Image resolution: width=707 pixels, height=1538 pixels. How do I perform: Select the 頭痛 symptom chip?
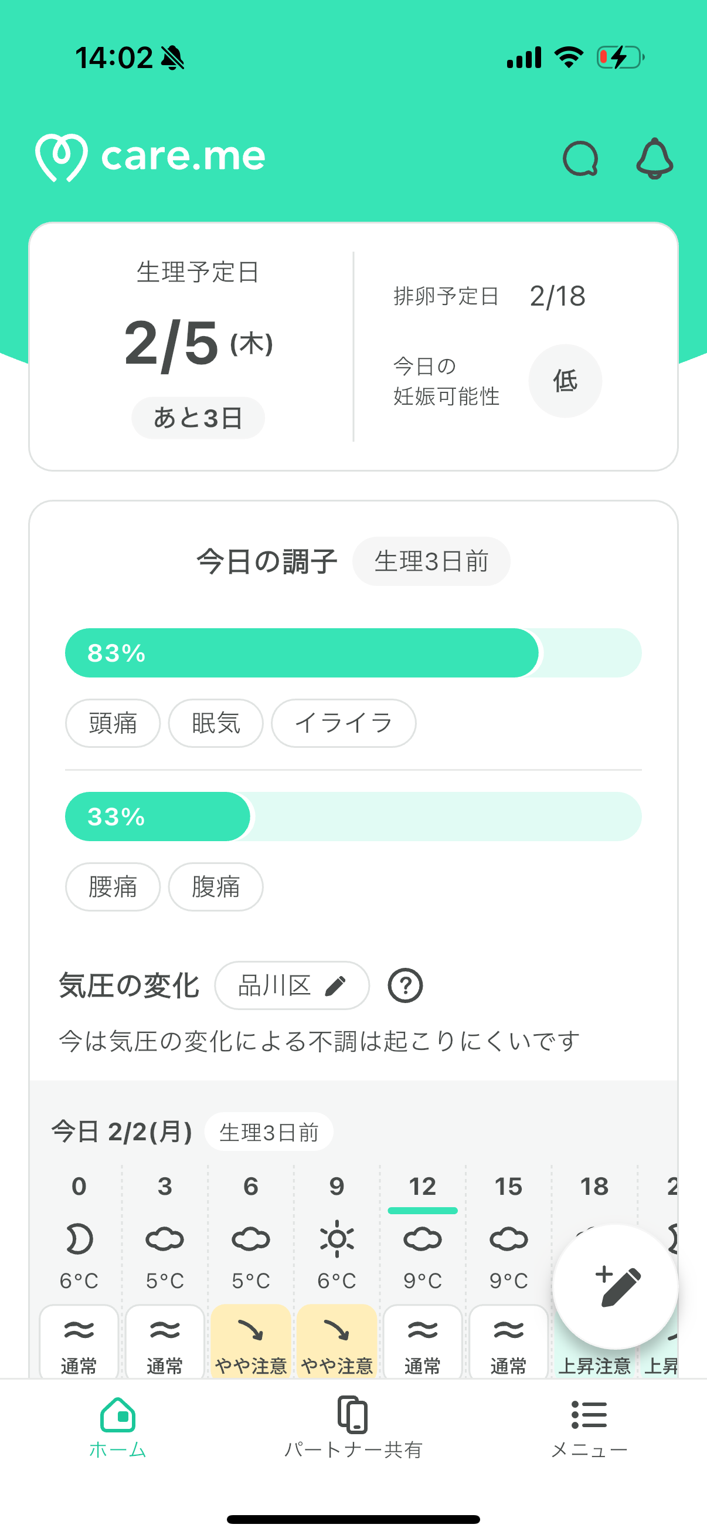[x=113, y=723]
